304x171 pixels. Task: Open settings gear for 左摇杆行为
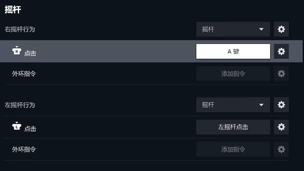(281, 105)
